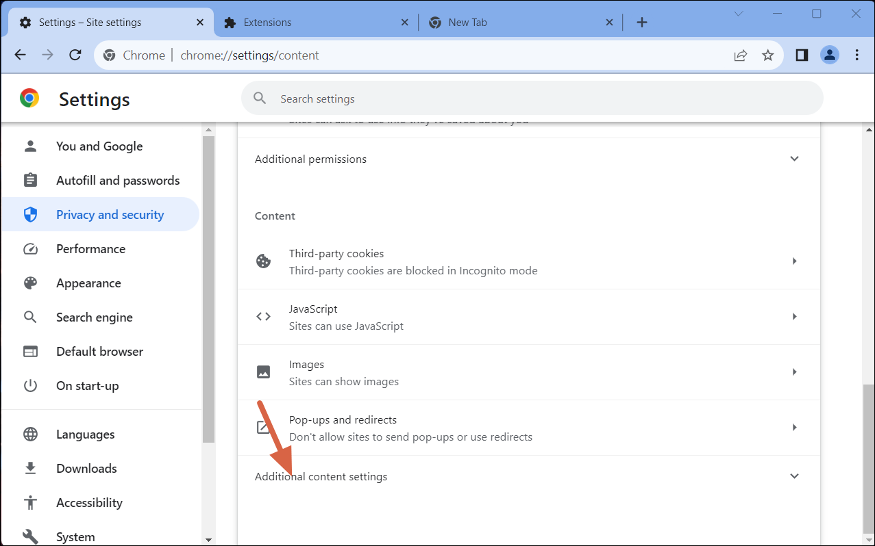Open Pop-ups and redirects settings
Screen dimensions: 875x546
(794, 427)
